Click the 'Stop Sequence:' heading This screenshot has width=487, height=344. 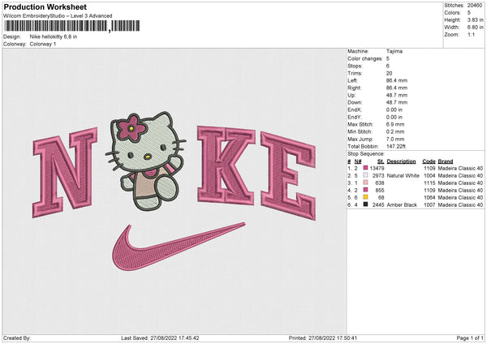coord(366,154)
